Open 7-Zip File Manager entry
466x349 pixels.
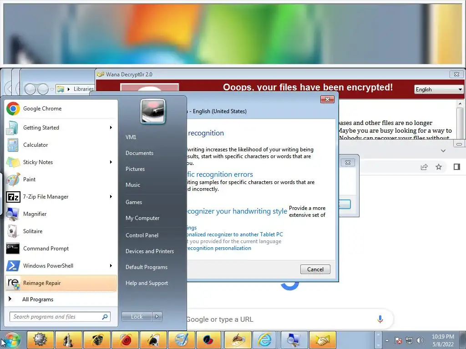61,197
